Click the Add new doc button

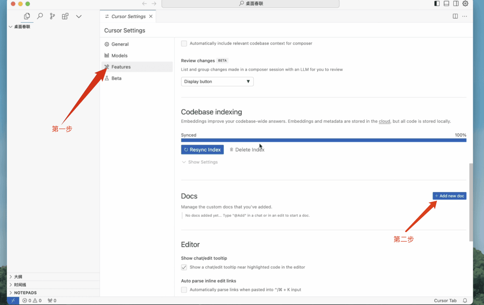tap(449, 196)
